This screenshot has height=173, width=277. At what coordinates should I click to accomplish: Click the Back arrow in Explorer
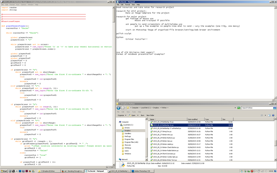(119, 108)
